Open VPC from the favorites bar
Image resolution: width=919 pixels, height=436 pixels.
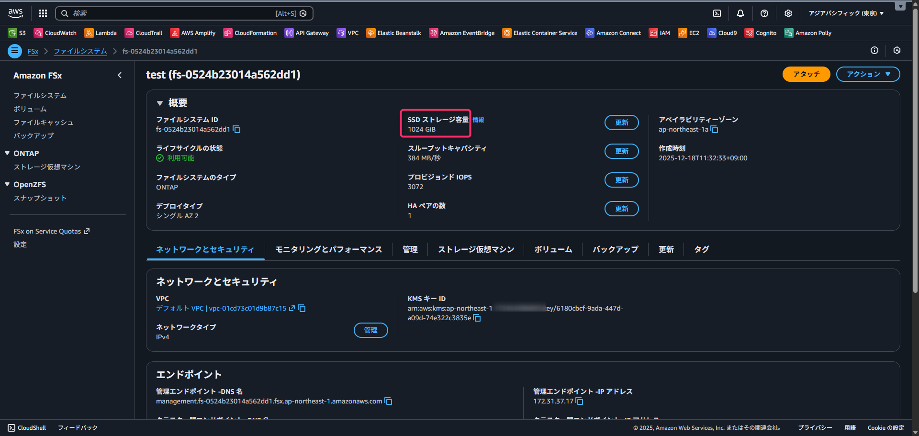pyautogui.click(x=348, y=33)
